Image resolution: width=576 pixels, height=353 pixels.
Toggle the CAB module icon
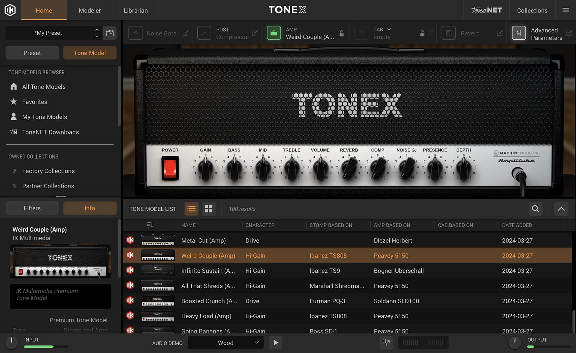click(x=361, y=33)
